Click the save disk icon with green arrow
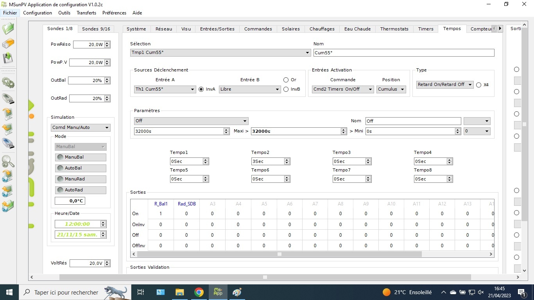The image size is (534, 300). pos(8,58)
